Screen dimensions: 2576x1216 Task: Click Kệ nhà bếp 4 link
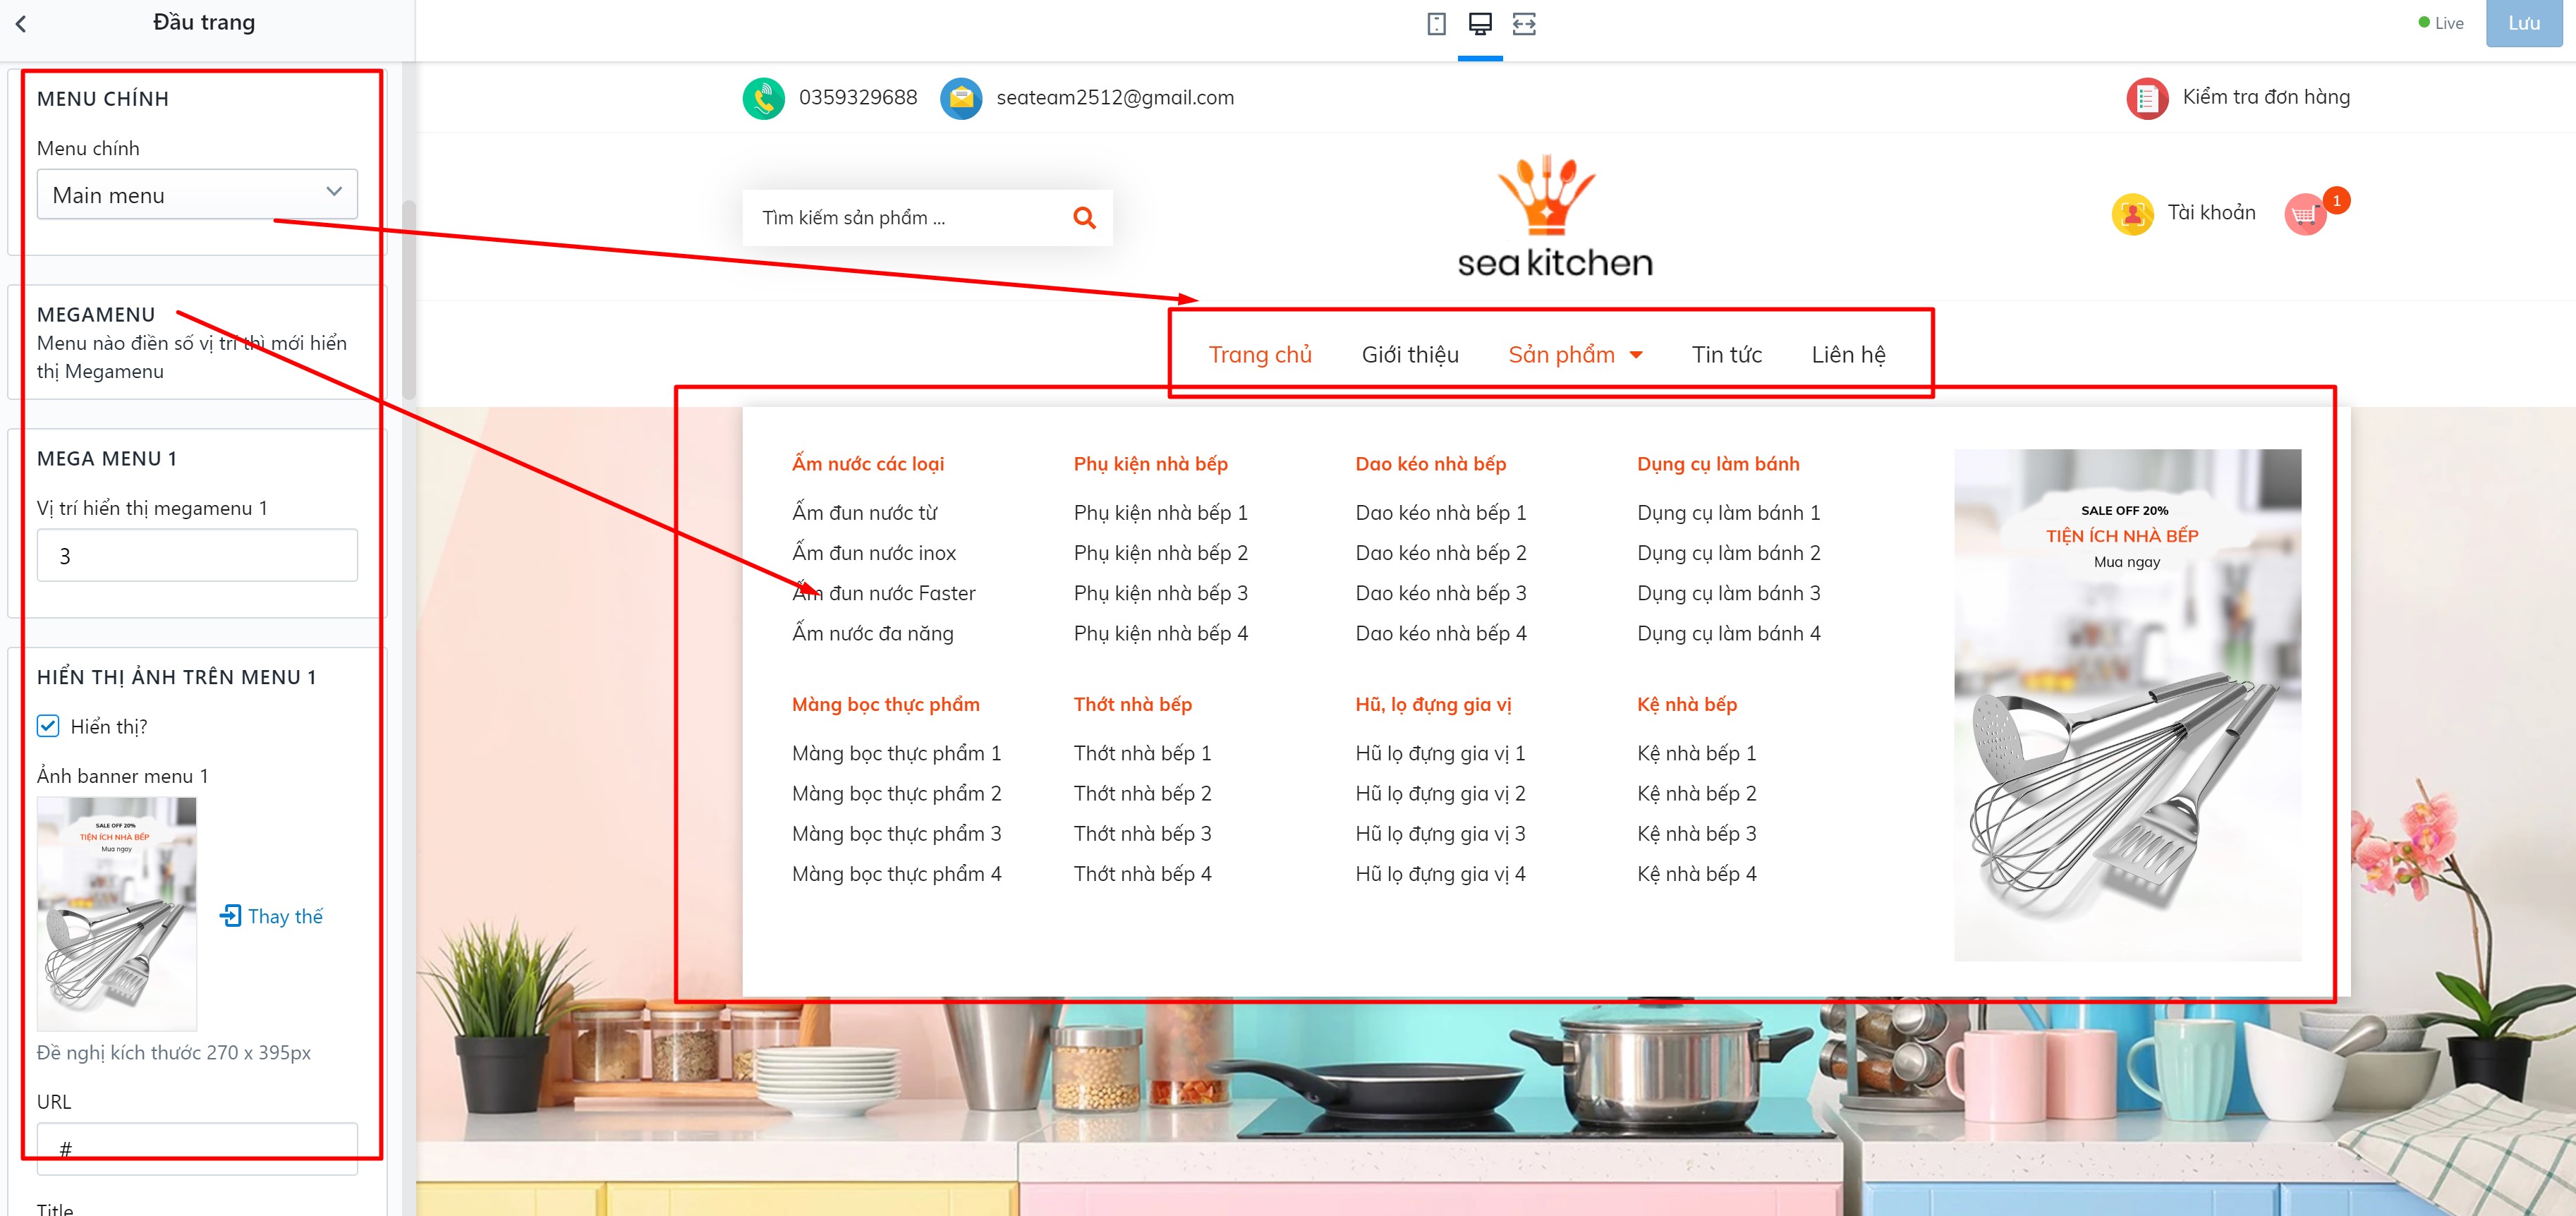coord(1697,874)
